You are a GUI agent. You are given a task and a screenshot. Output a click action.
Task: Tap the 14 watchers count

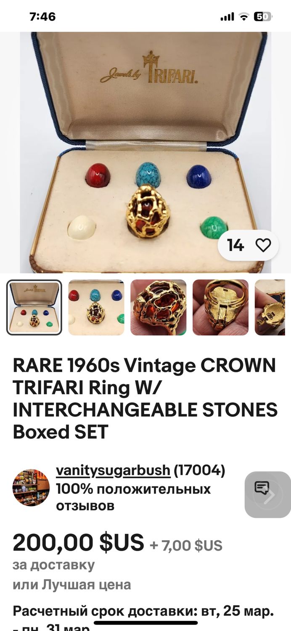click(x=235, y=245)
